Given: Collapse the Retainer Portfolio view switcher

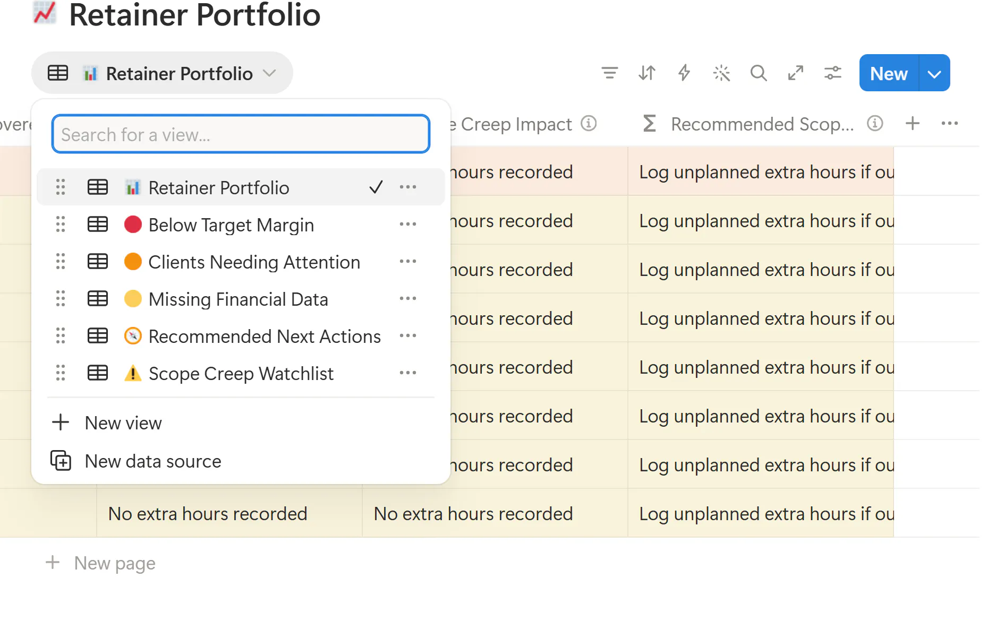Looking at the screenshot, I should coord(162,73).
